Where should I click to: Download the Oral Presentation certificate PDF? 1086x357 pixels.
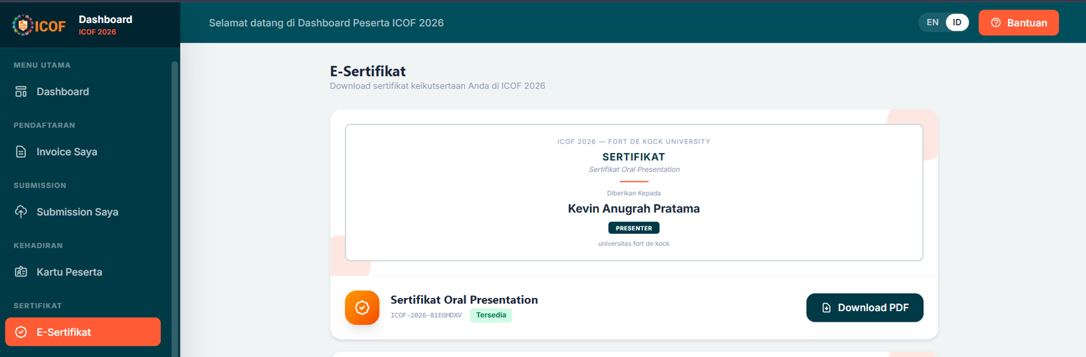coord(864,308)
